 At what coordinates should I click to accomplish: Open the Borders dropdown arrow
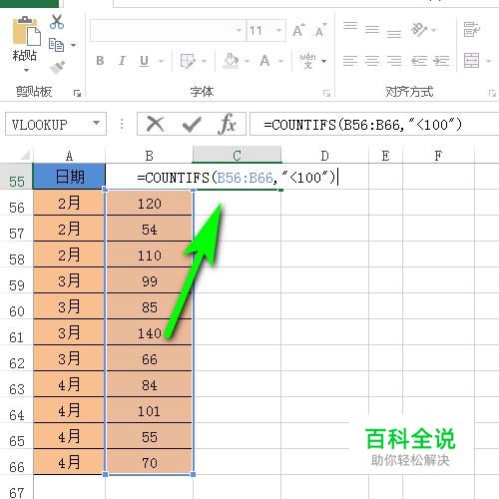click(x=204, y=61)
